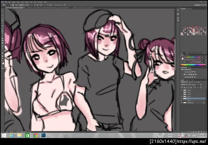Select the Lasso tool
Viewport: 208px width, 145px height.
pos(2,15)
